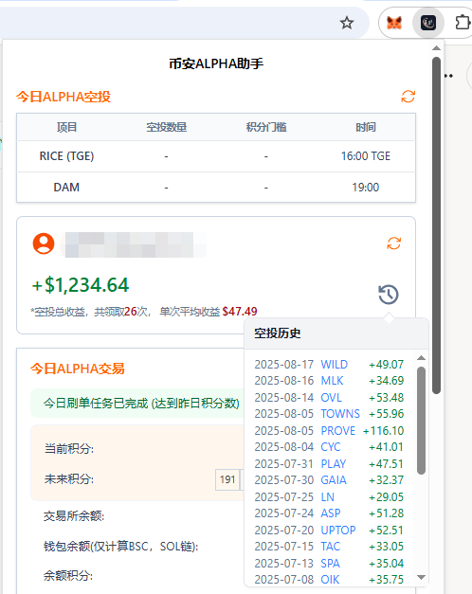Open the UPTOP token link
Image resolution: width=472 pixels, height=594 pixels.
point(338,531)
